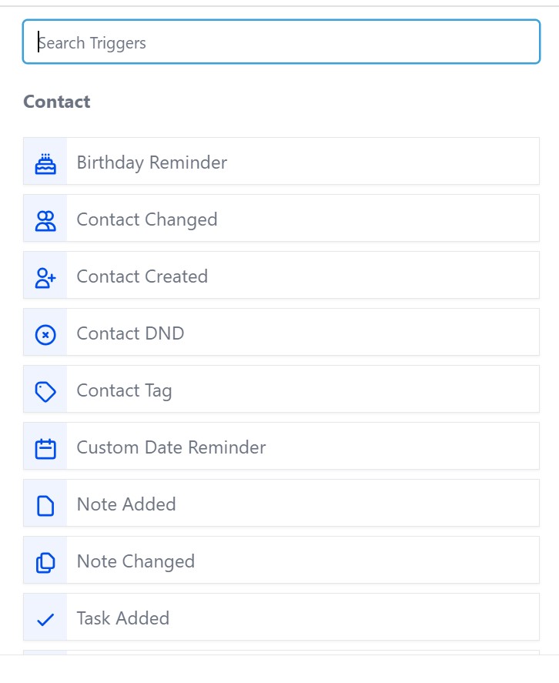Select the Contact DND trigger
Screen dimensions: 559x683
click(x=130, y=333)
